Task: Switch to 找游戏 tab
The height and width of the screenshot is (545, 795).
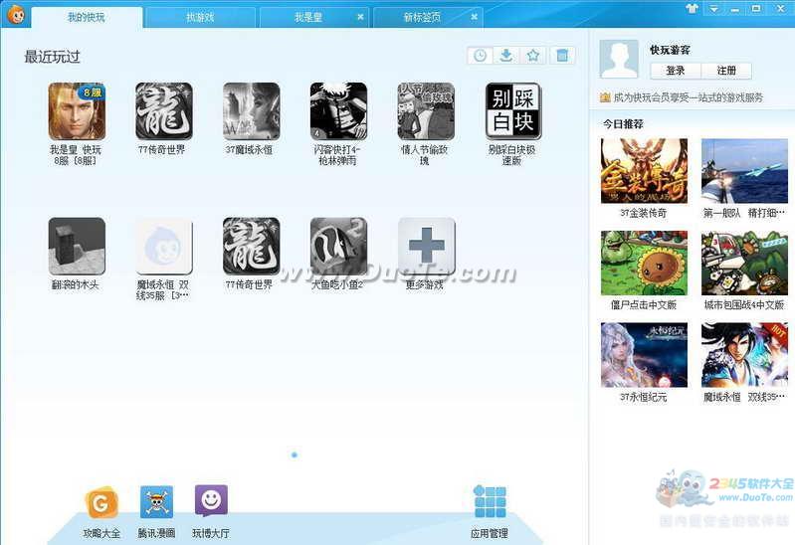Action: click(200, 18)
